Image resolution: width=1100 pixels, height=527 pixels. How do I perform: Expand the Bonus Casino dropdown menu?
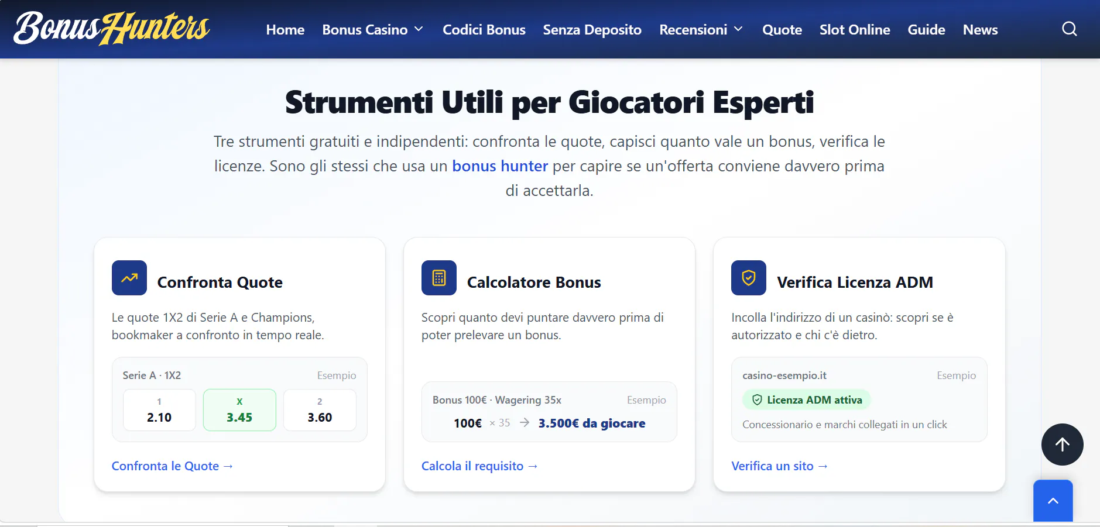373,30
